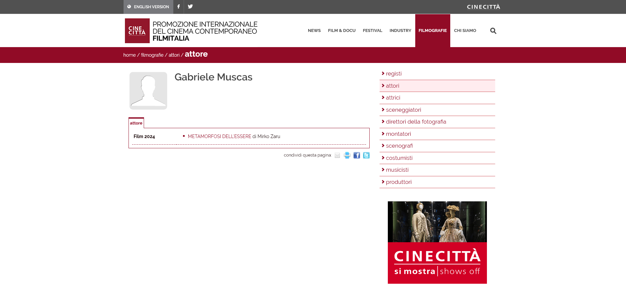Open direttori della fotografia in the sidebar

tap(437, 122)
